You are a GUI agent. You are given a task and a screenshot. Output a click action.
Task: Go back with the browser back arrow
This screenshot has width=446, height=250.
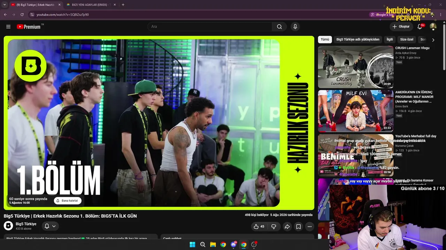[x=5, y=15]
